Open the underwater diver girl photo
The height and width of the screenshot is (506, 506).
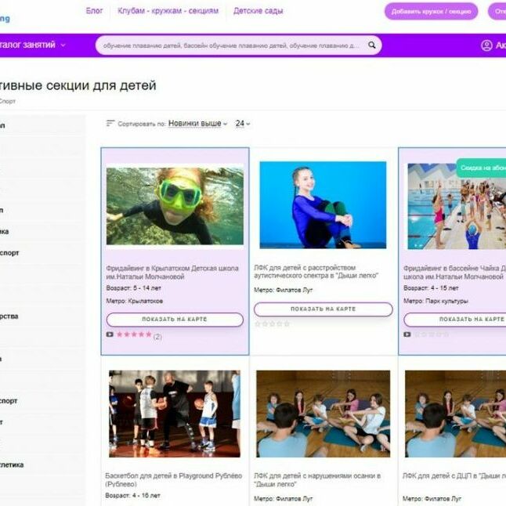pos(175,206)
